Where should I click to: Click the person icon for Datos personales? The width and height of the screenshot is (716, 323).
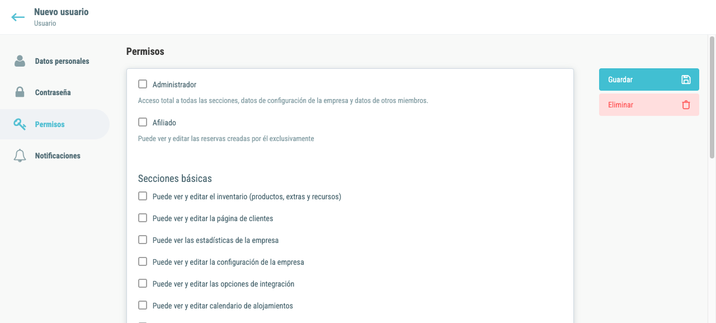(20, 61)
